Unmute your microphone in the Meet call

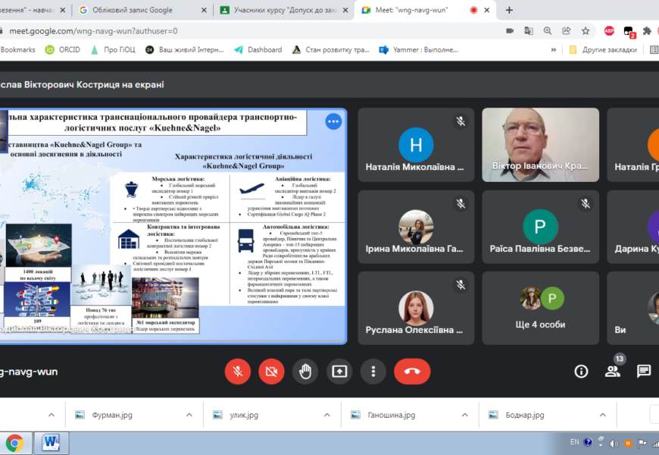(238, 371)
